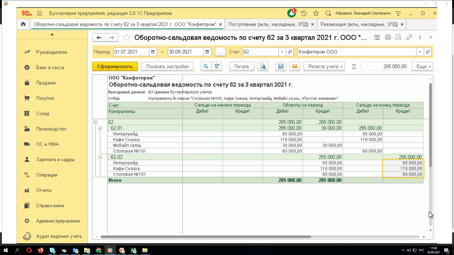Open Зарплата и кадры section
This screenshot has width=454, height=255.
pos(55,159)
